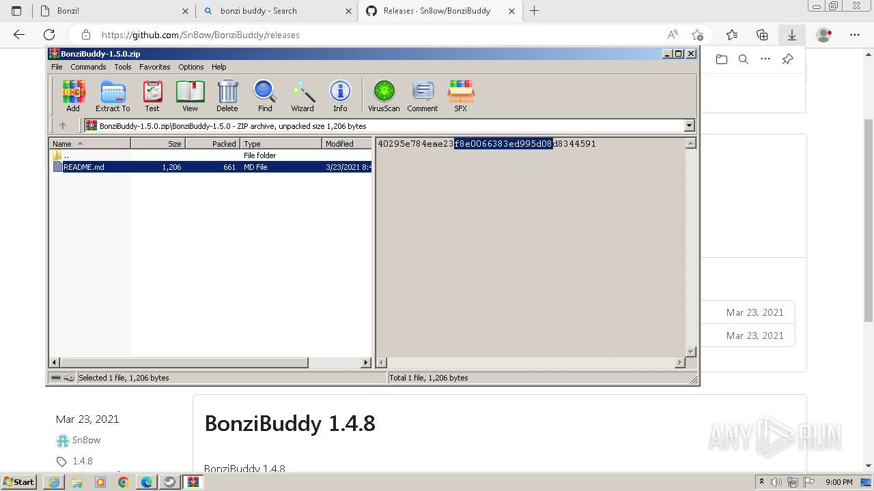Click the Extract To toolbar icon
874x491 pixels.
coord(113,95)
